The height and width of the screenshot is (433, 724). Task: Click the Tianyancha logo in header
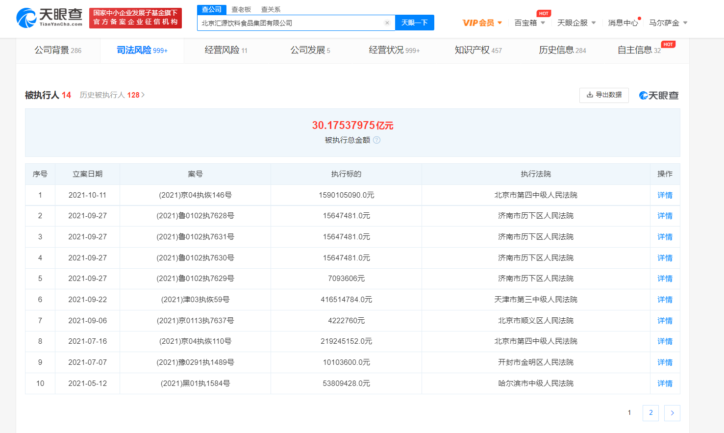pos(49,18)
